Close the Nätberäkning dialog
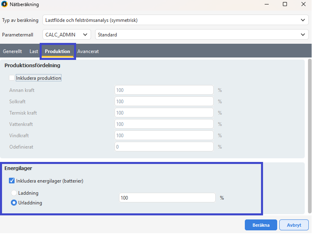Viewport: 312px width, 234px height. [x=303, y=4]
